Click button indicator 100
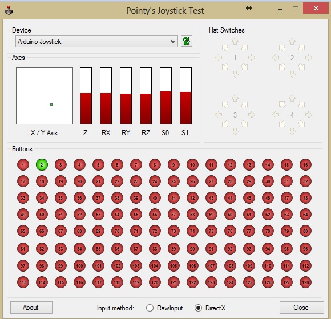 [79, 265]
